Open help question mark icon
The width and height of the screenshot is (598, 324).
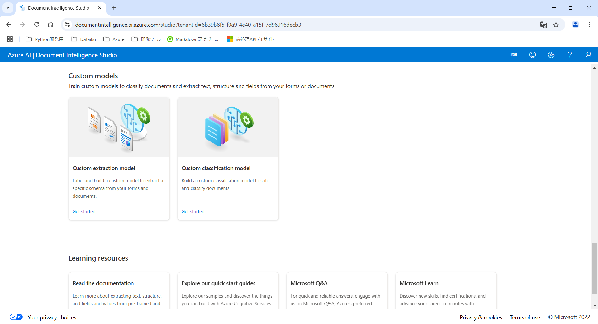click(570, 55)
